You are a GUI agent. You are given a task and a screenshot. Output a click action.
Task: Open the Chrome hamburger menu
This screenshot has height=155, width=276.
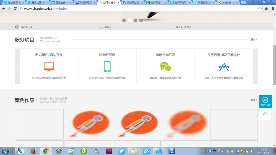[273, 9]
